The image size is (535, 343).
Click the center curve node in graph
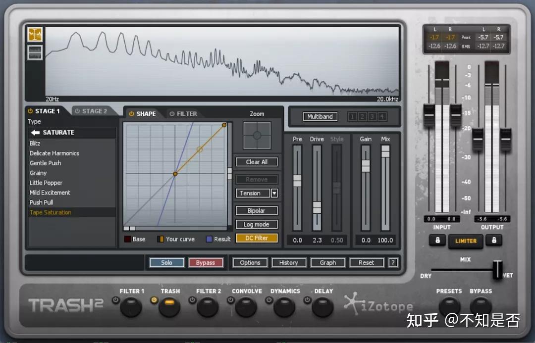[175, 174]
